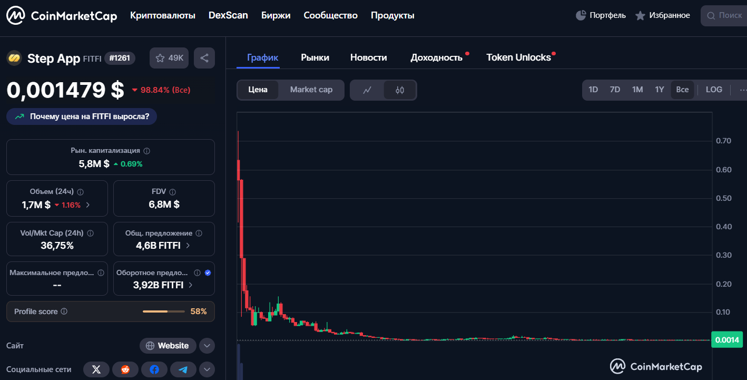The width and height of the screenshot is (747, 380).
Task: Open the Website link button
Action: [x=168, y=346]
